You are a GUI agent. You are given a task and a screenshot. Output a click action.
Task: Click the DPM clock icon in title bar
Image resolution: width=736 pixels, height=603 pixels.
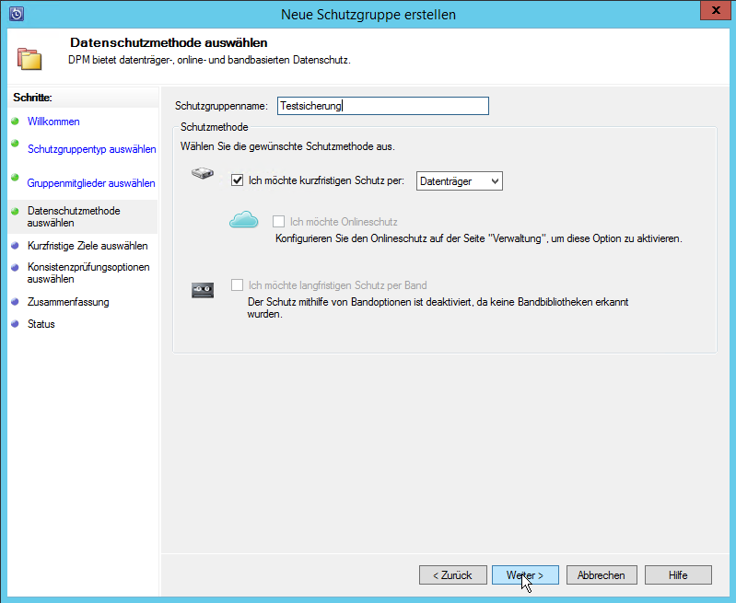pyautogui.click(x=16, y=14)
